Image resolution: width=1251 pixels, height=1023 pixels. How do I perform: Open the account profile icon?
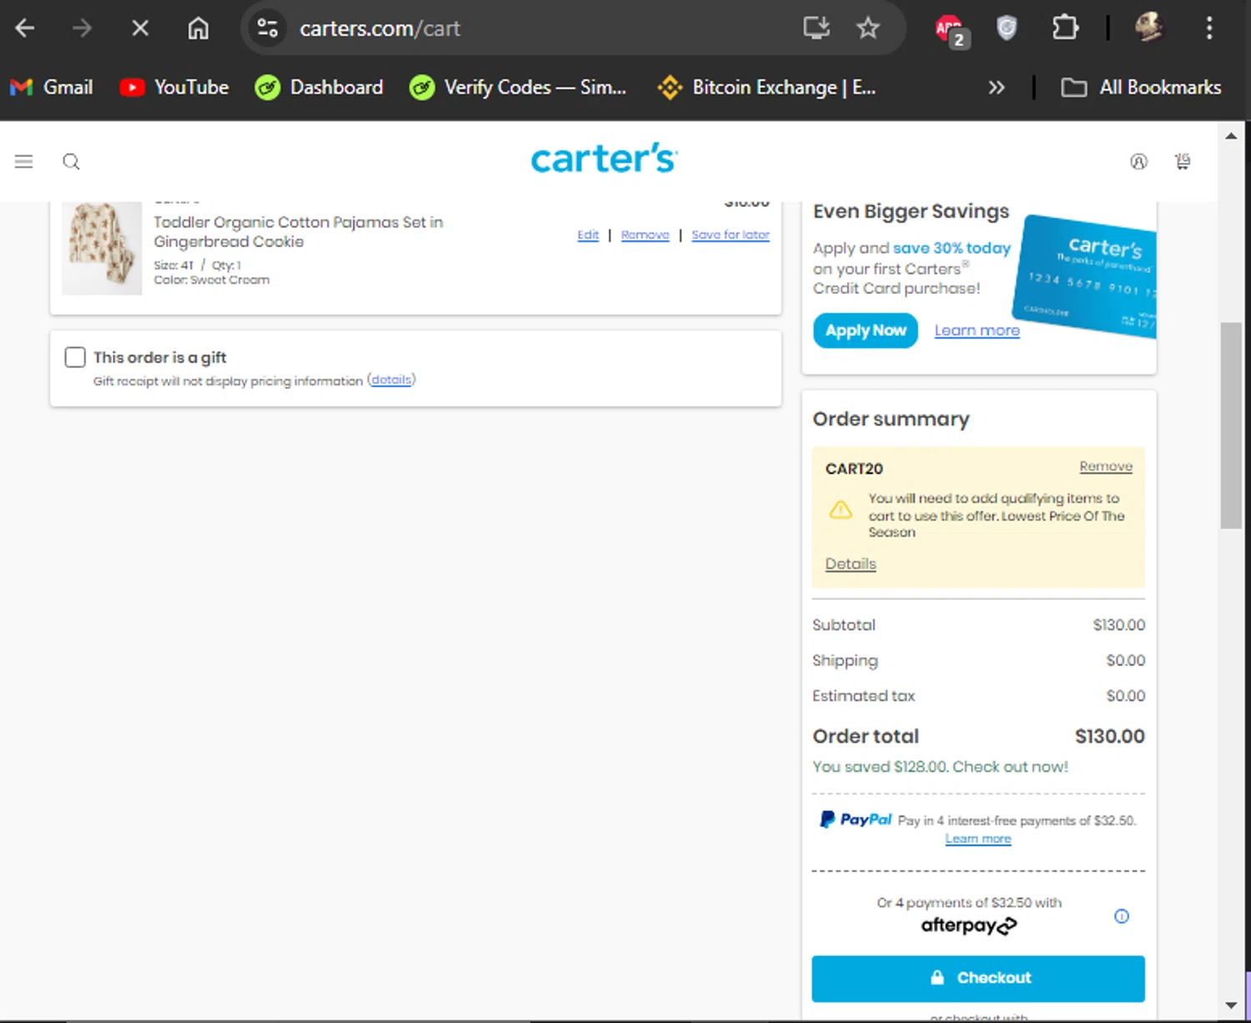pyautogui.click(x=1138, y=162)
